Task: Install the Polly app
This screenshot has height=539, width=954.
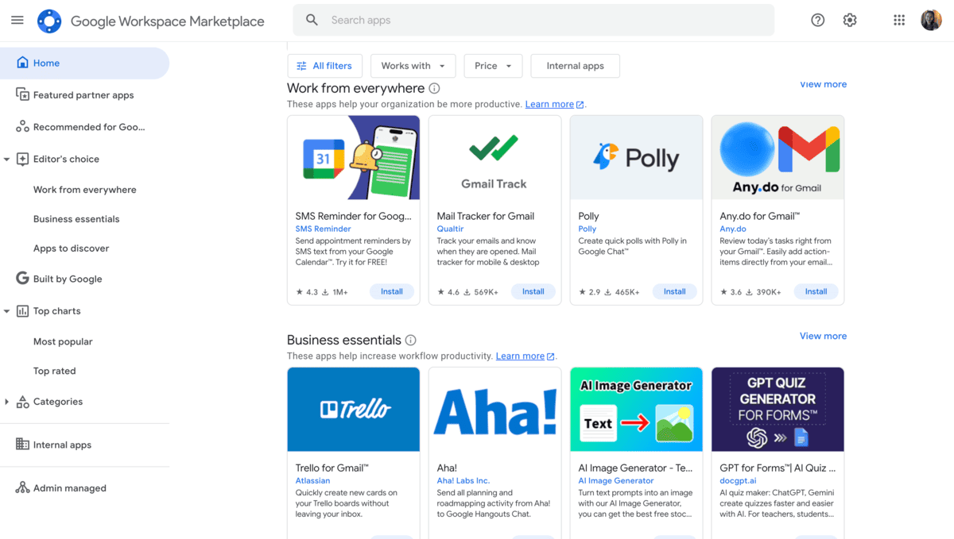Action: pyautogui.click(x=675, y=291)
